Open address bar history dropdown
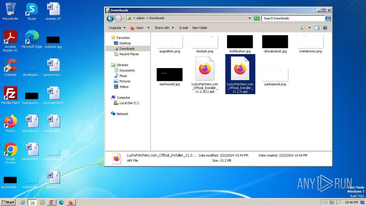 (x=250, y=18)
